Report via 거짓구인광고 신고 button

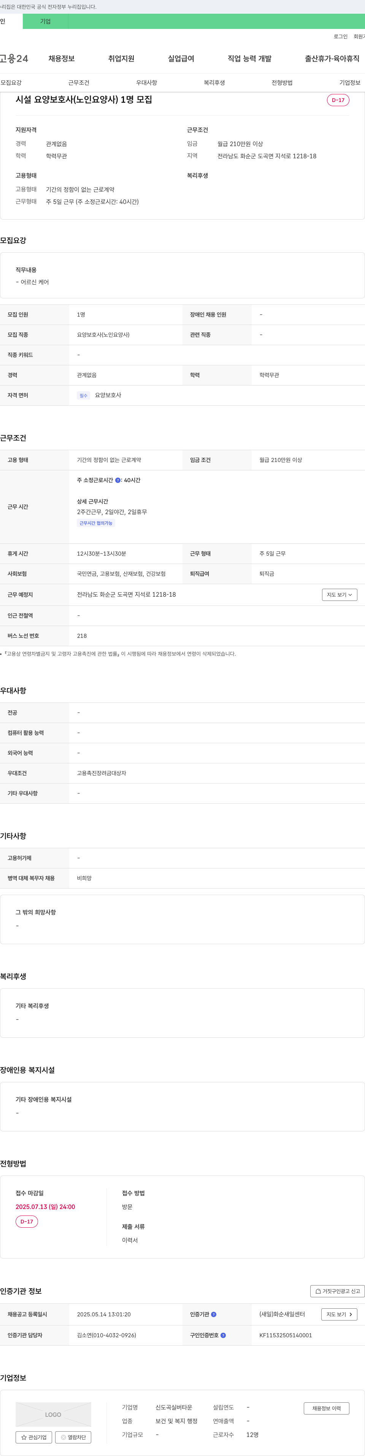337,1291
